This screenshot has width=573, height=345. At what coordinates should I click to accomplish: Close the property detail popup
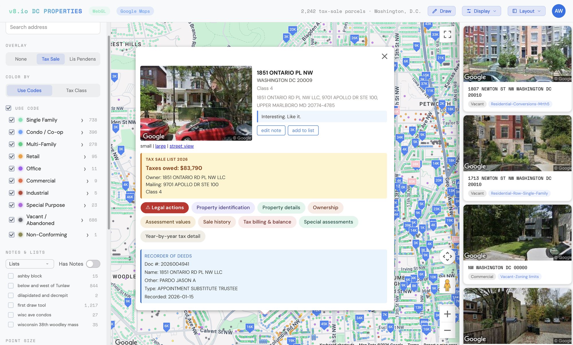pyautogui.click(x=384, y=56)
